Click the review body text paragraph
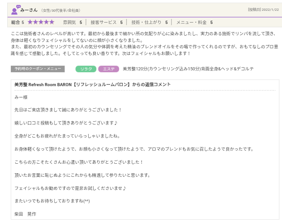Image resolution: width=282 pixels, height=221 pixels. [x=144, y=43]
